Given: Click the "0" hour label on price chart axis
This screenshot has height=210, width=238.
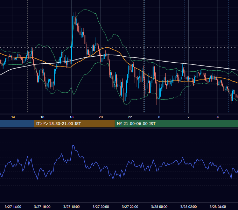Looking at the screenshot, I should (159, 117).
